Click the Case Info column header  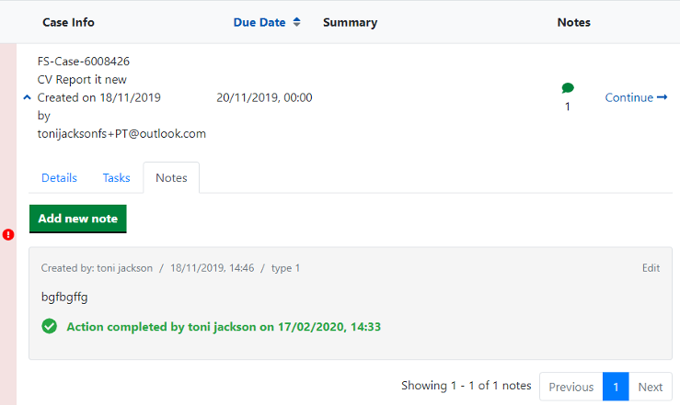tap(68, 22)
